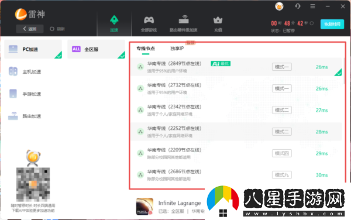Image resolution: width=351 pixels, height=220 pixels.
Task: Click the 模式四 mode button
Action: click(282, 153)
